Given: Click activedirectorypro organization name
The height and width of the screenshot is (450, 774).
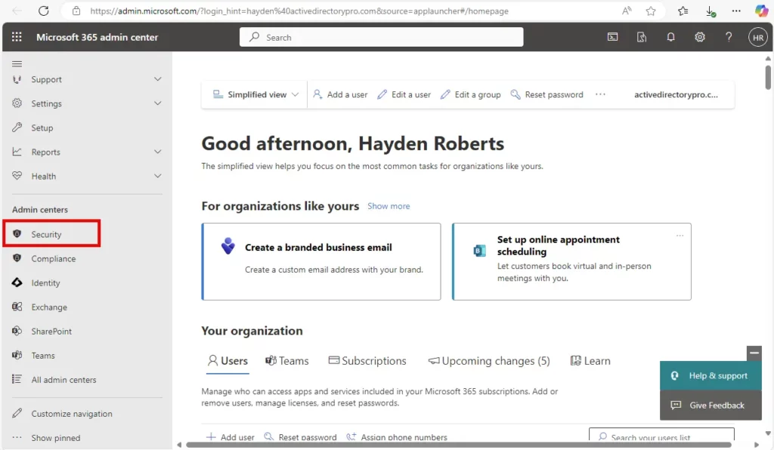Looking at the screenshot, I should pyautogui.click(x=676, y=94).
